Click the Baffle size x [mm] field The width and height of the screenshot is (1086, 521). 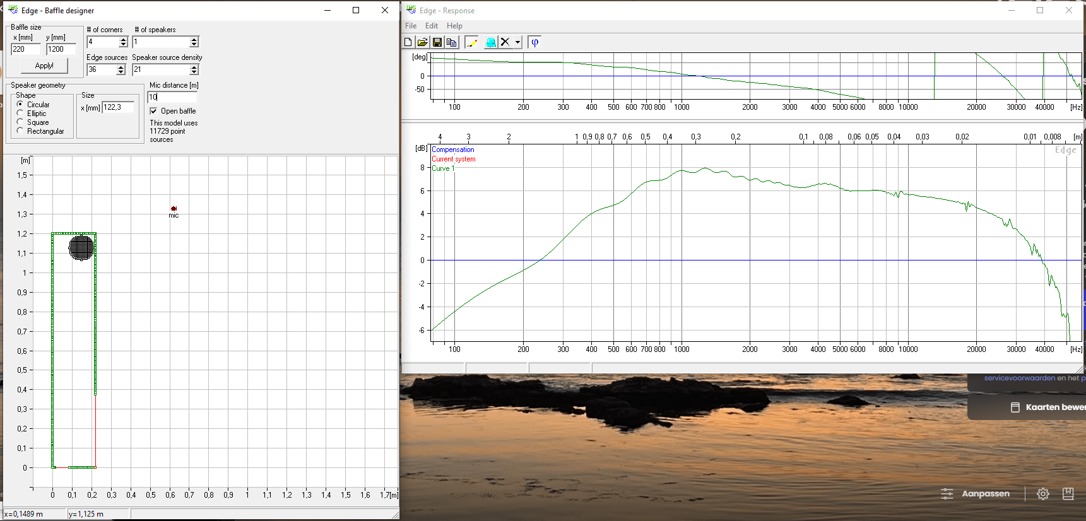click(26, 49)
